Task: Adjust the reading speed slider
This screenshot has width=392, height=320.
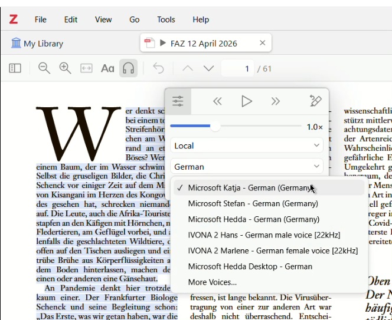Action: tap(236, 126)
